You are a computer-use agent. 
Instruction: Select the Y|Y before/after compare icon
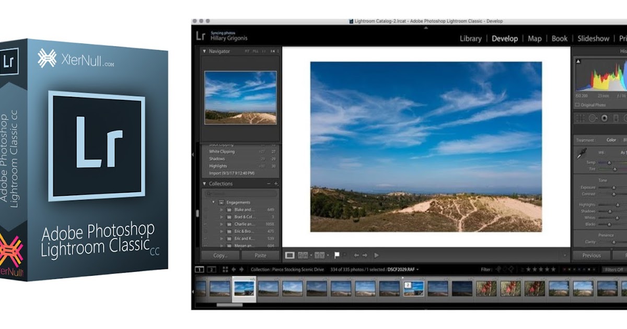(319, 255)
